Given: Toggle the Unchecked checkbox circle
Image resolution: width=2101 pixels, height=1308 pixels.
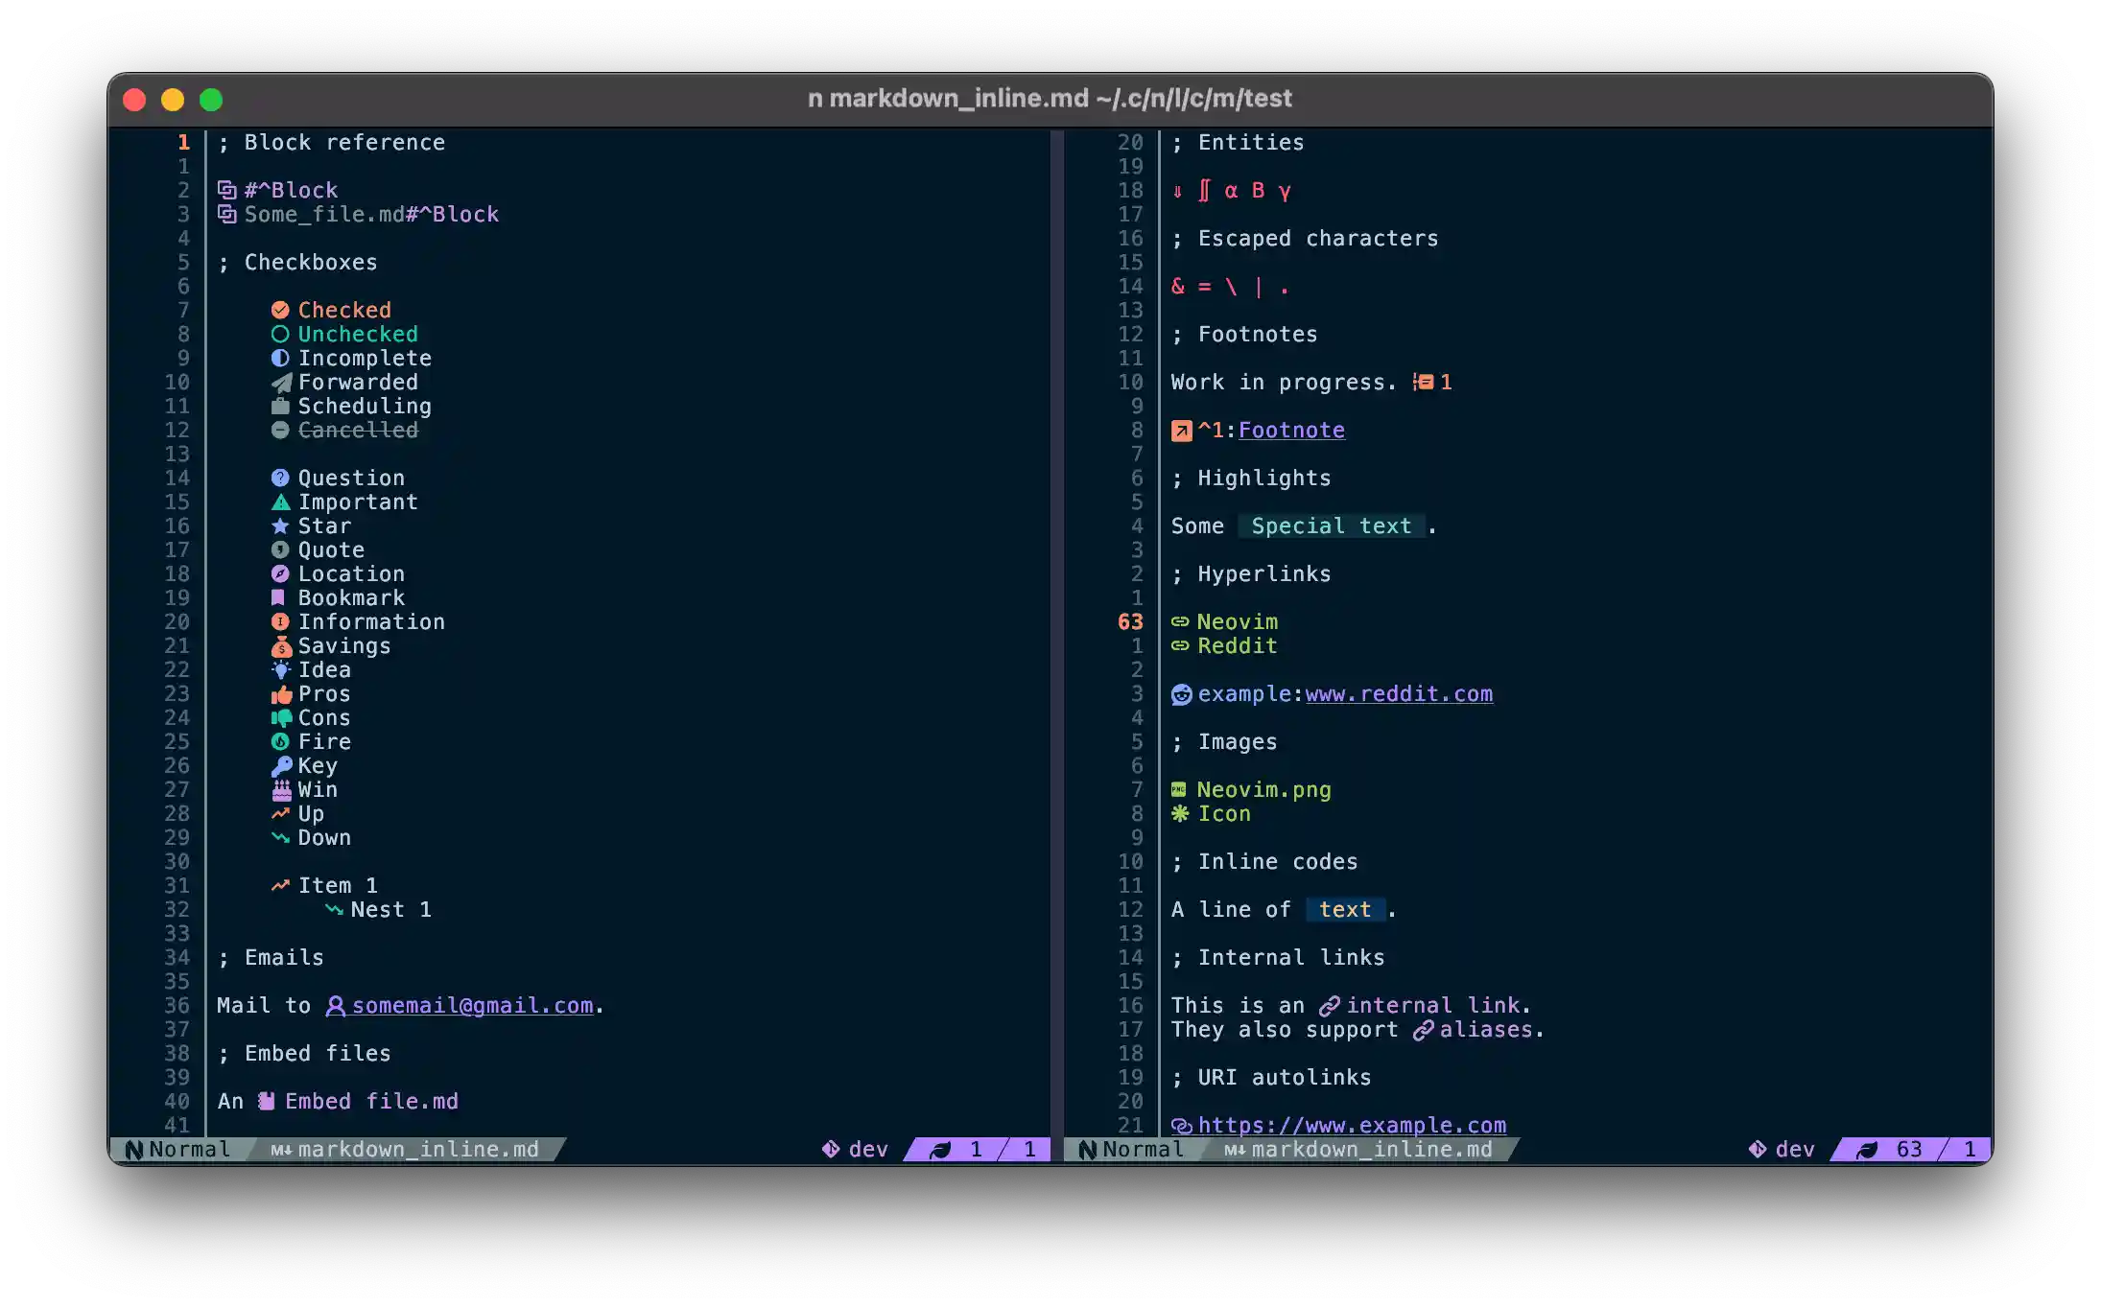Looking at the screenshot, I should (x=280, y=334).
